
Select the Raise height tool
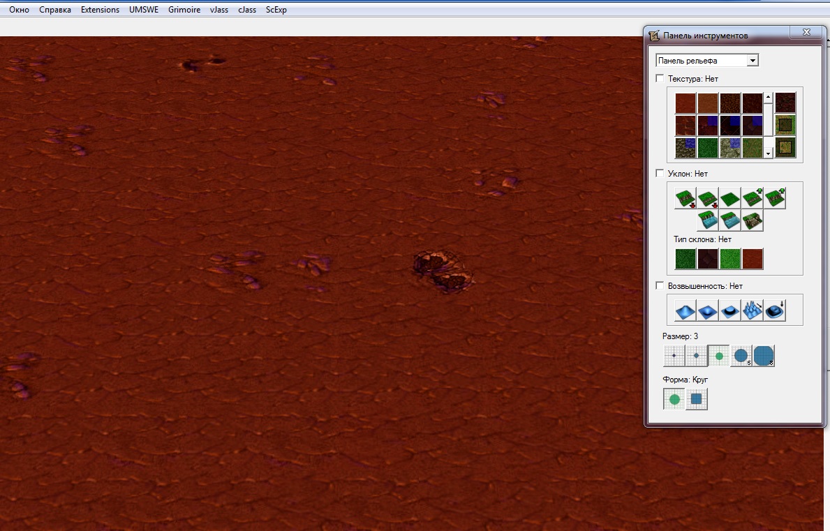(685, 311)
